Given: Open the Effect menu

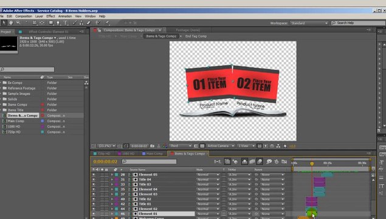Looking at the screenshot, I should click(x=50, y=16).
